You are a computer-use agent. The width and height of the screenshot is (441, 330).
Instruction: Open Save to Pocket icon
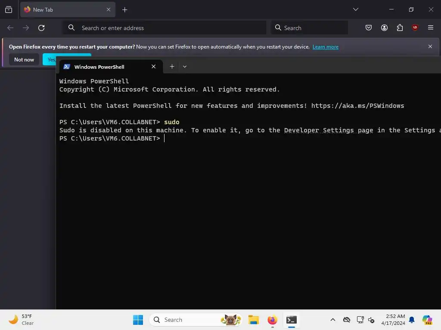click(369, 27)
